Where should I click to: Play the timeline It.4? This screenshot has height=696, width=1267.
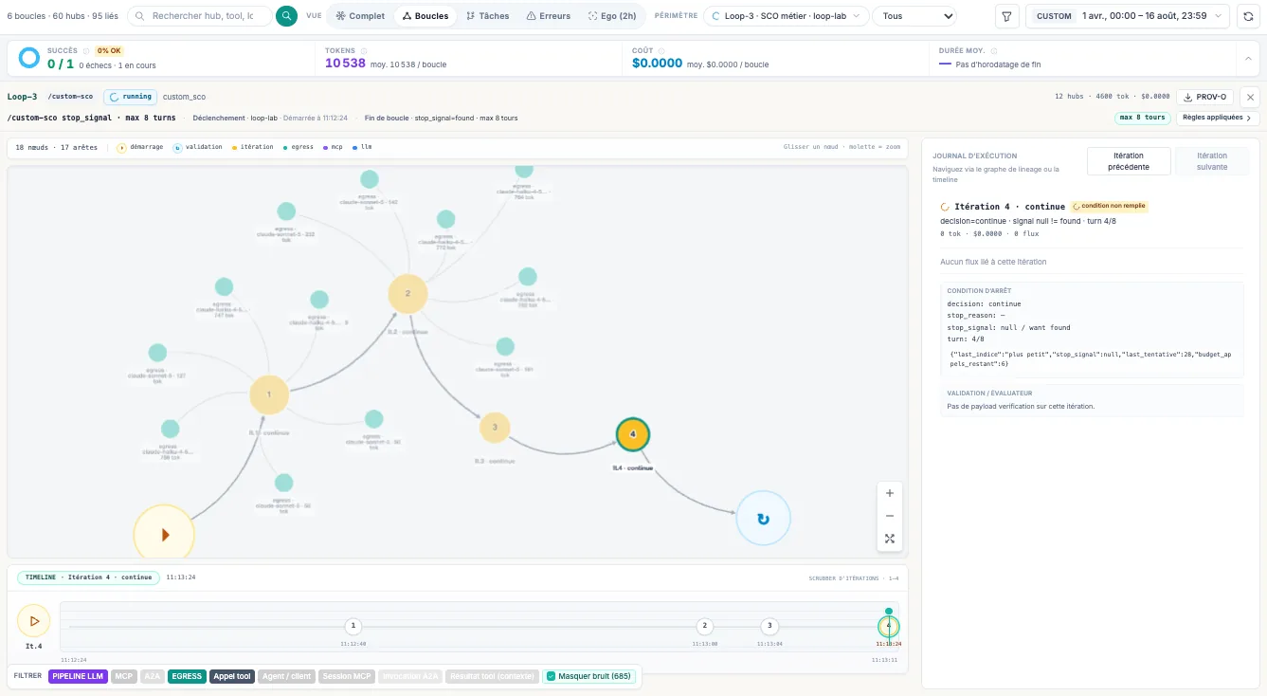[x=34, y=621]
